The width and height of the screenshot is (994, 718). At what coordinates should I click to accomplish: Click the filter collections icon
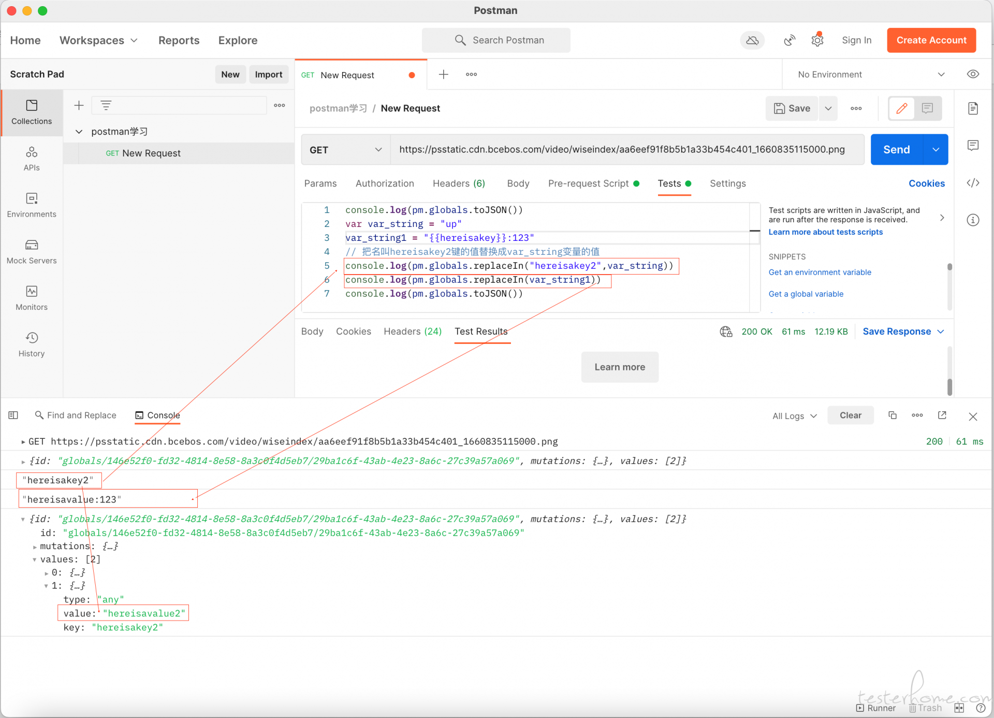pyautogui.click(x=106, y=106)
